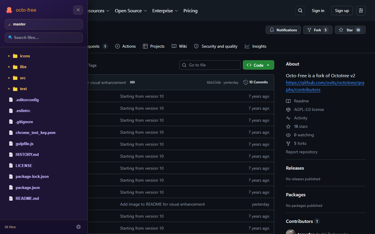Click the libs folder icon
This screenshot has height=234, width=375.
15,67
